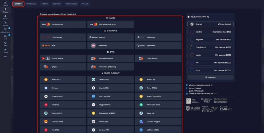This screenshot has width=264, height=133.
Task: Choose the Binance USD (BUSD) icon
Action: coord(141,96)
